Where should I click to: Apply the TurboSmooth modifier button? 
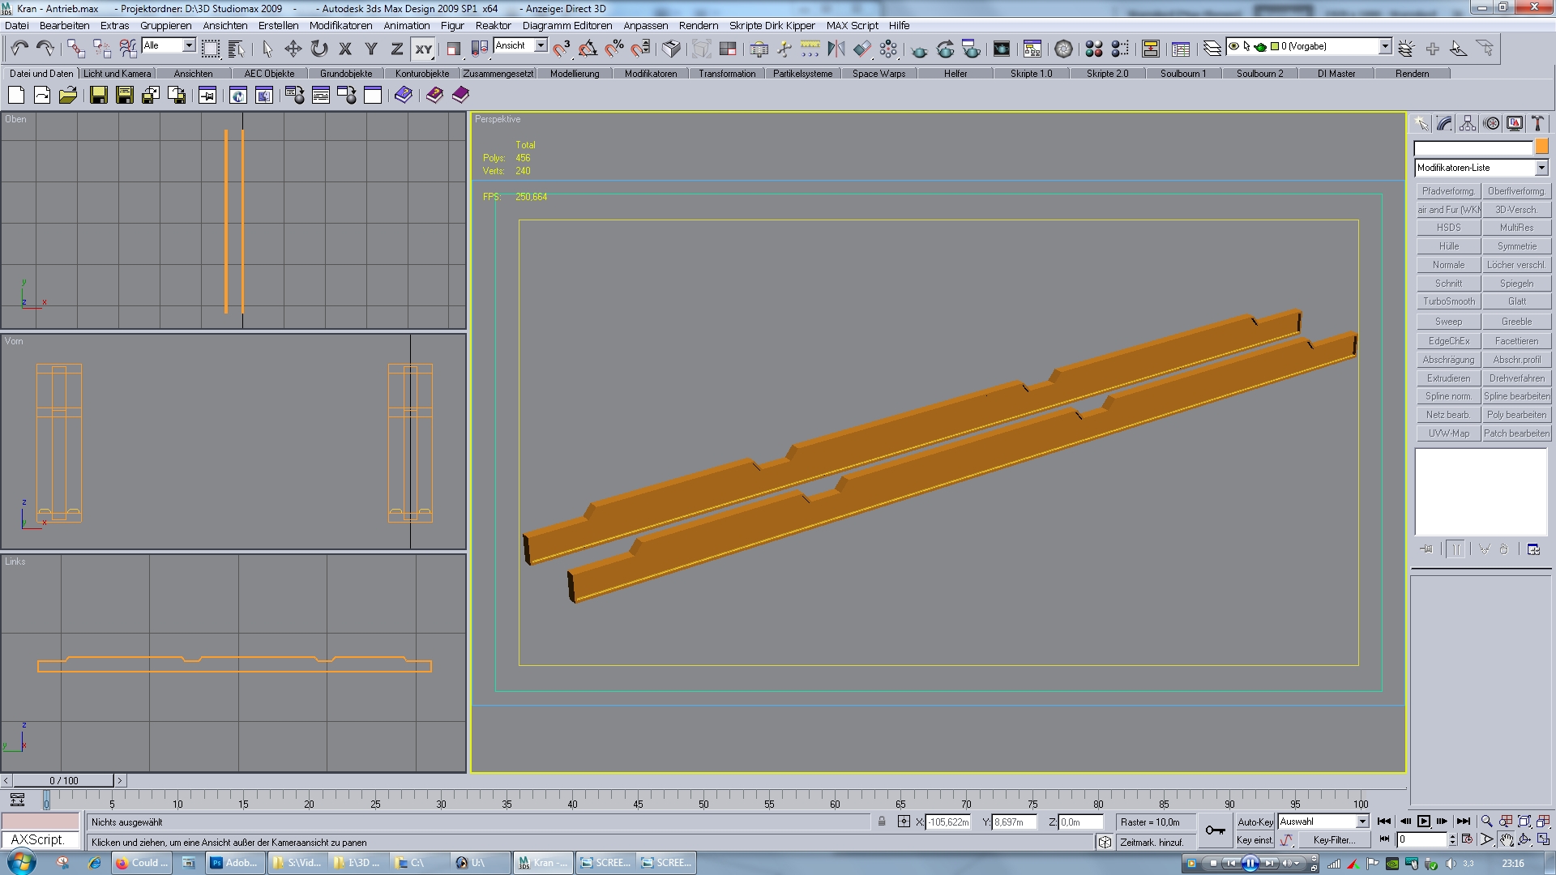click(x=1448, y=301)
